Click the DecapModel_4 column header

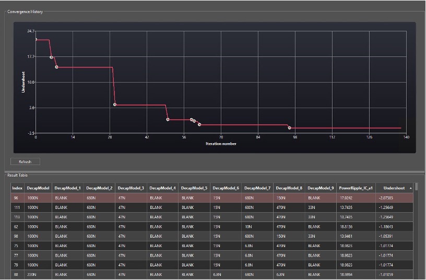click(x=162, y=188)
